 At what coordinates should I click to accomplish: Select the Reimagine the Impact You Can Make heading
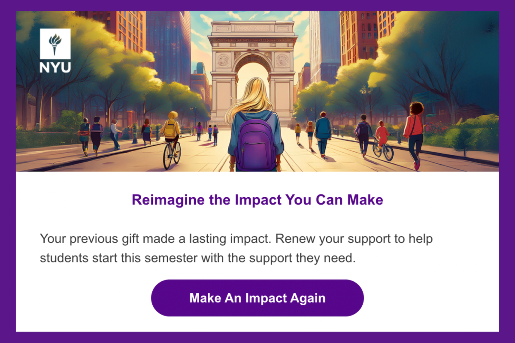point(257,200)
